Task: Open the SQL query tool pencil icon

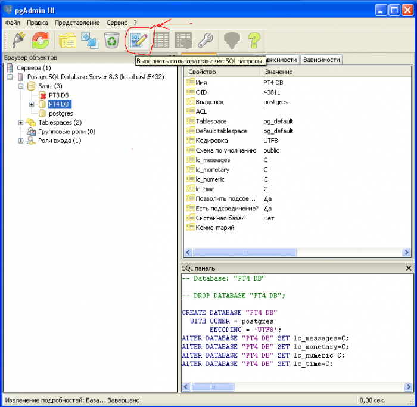Action: coord(138,41)
